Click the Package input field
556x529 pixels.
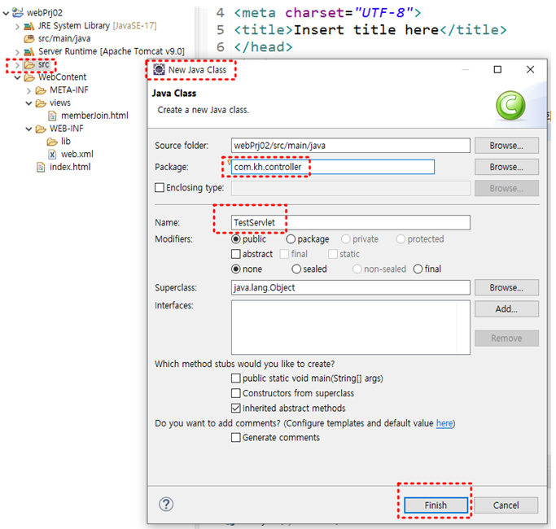coord(333,167)
